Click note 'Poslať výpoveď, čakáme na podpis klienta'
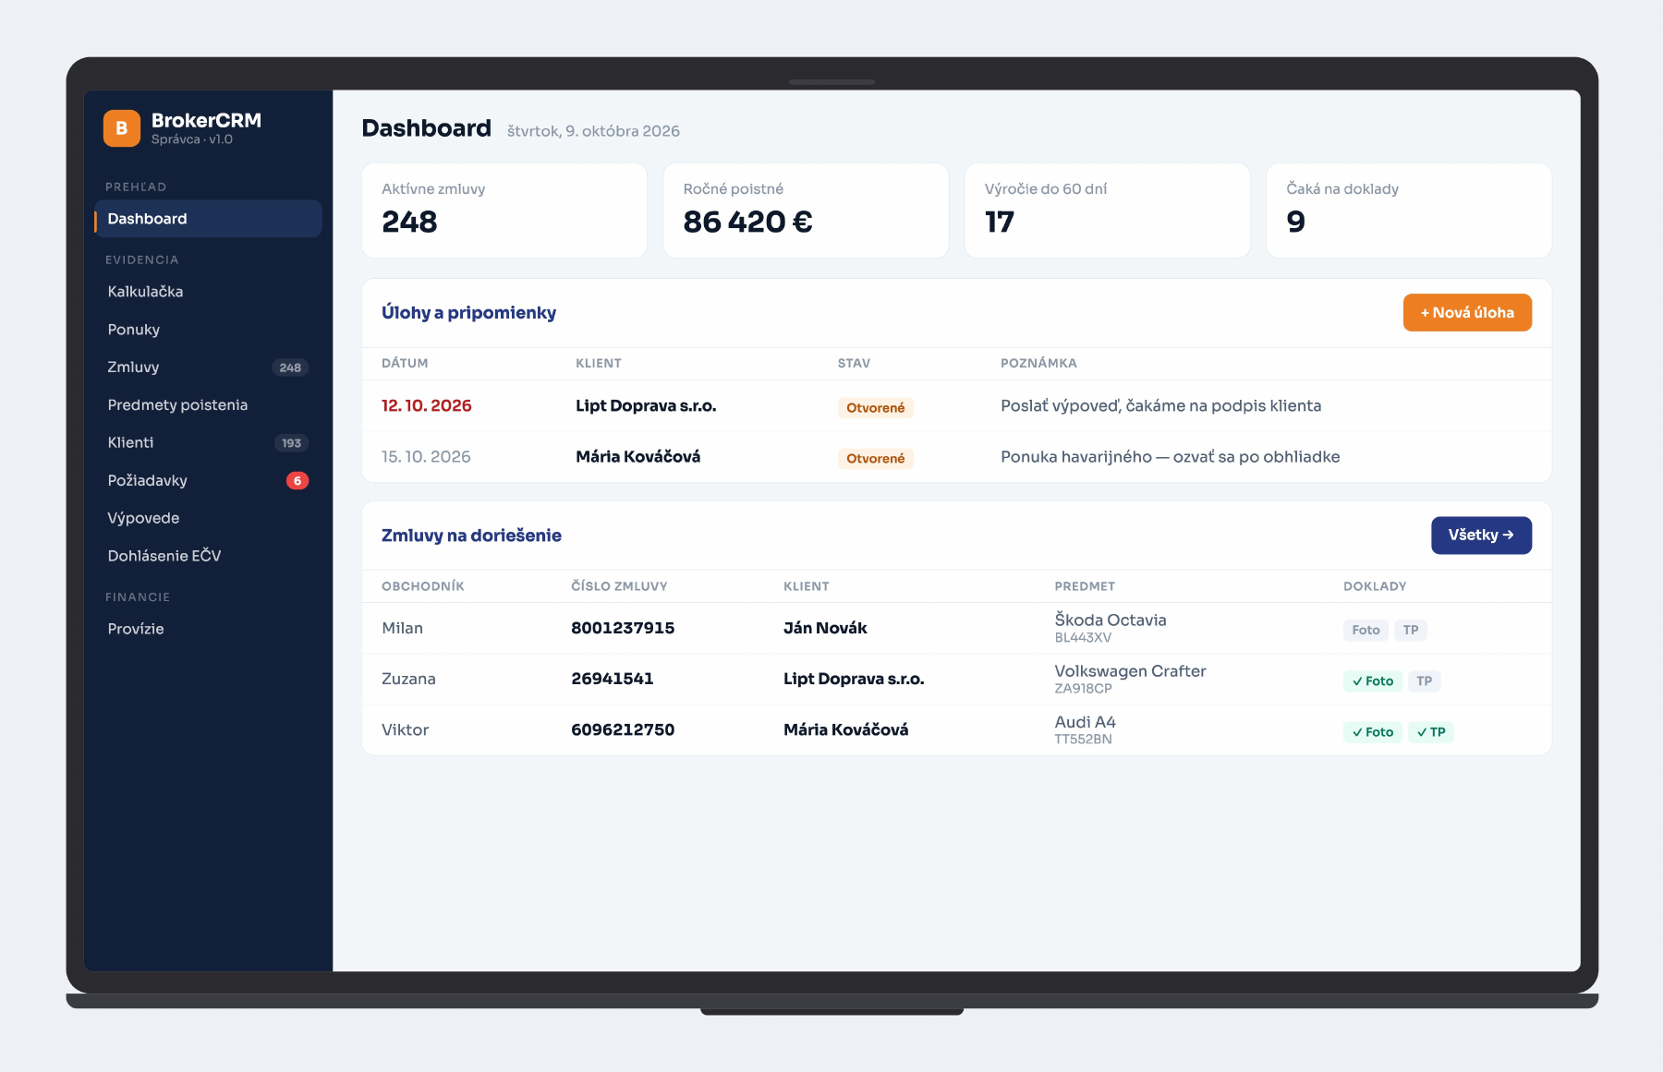 point(1161,406)
